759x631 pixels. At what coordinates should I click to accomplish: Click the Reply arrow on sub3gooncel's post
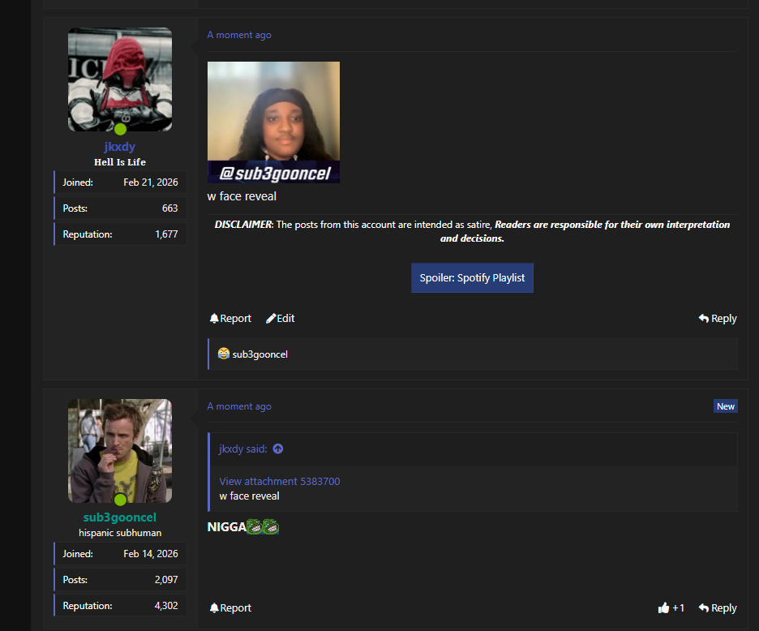(x=703, y=607)
